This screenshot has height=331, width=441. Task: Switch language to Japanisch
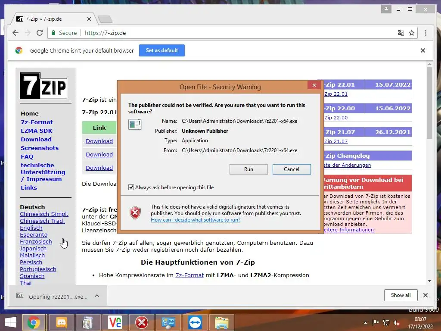[x=33, y=249]
